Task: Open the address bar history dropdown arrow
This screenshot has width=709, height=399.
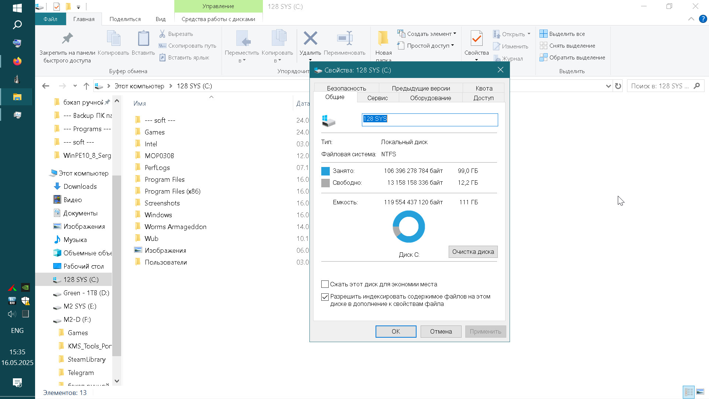Action: point(608,86)
